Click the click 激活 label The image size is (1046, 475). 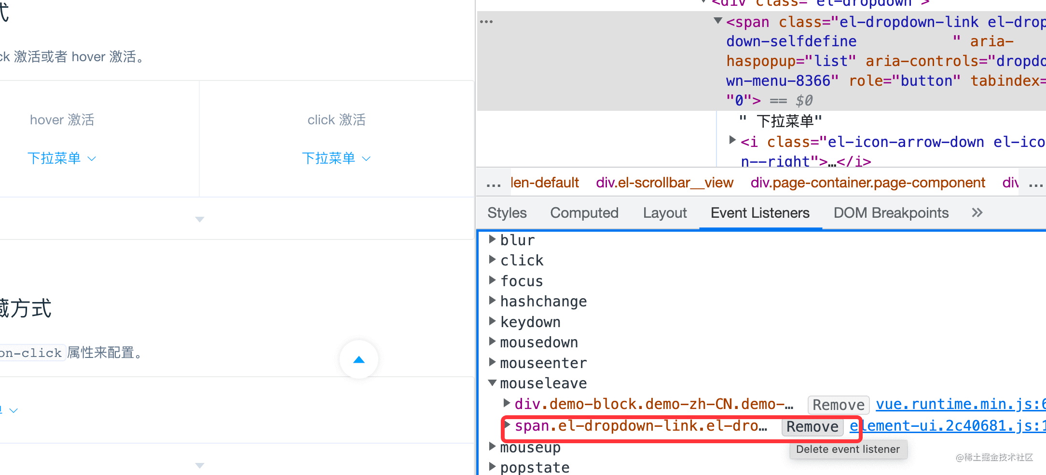[x=336, y=119]
